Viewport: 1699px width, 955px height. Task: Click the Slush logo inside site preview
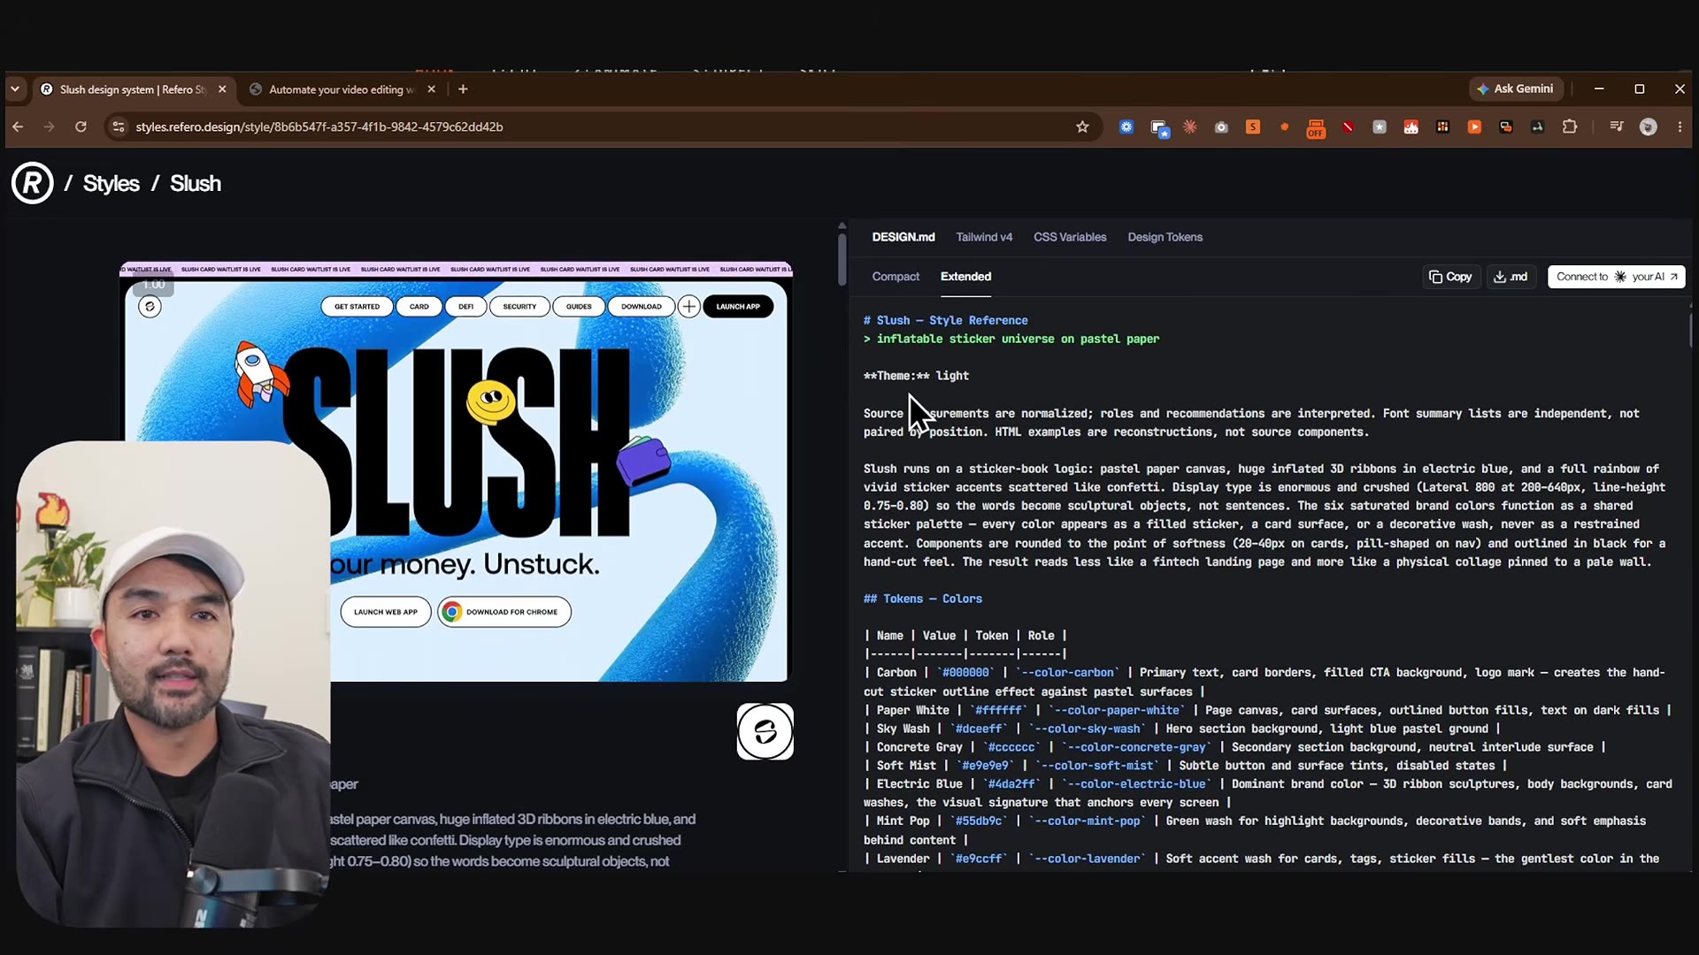(150, 306)
